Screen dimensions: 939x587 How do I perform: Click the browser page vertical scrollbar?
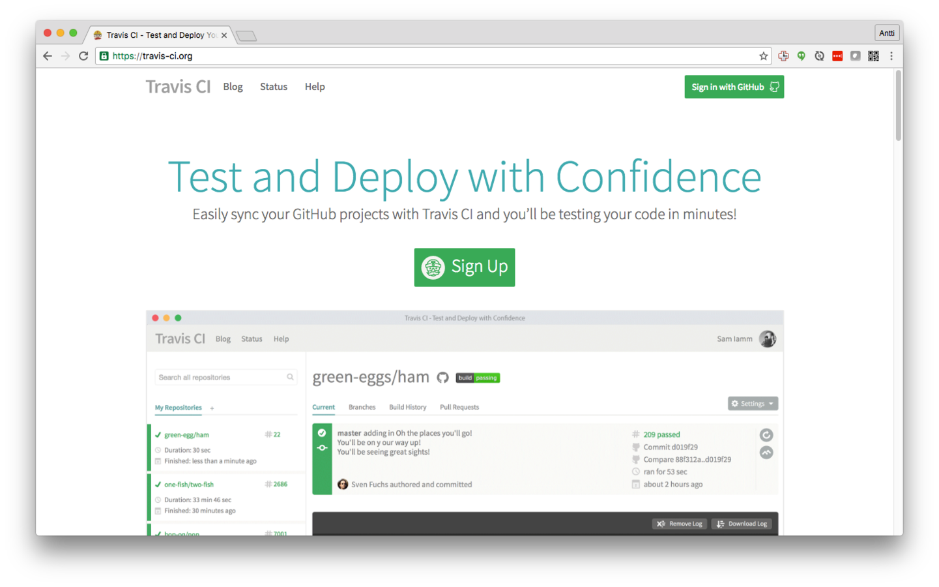pyautogui.click(x=898, y=105)
